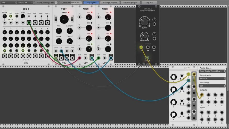Toggle the VCO-1 ANLG/DIGI switch

[56, 19]
